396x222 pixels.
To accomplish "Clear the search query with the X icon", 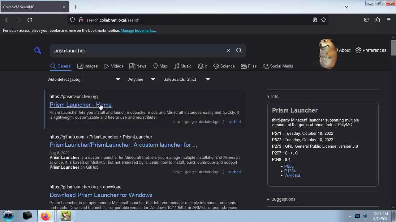I will [x=228, y=51].
